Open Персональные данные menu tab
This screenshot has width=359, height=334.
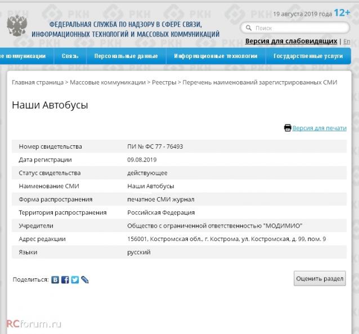[126, 56]
